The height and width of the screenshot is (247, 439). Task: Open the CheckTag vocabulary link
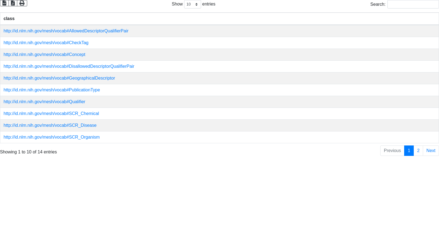[46, 43]
